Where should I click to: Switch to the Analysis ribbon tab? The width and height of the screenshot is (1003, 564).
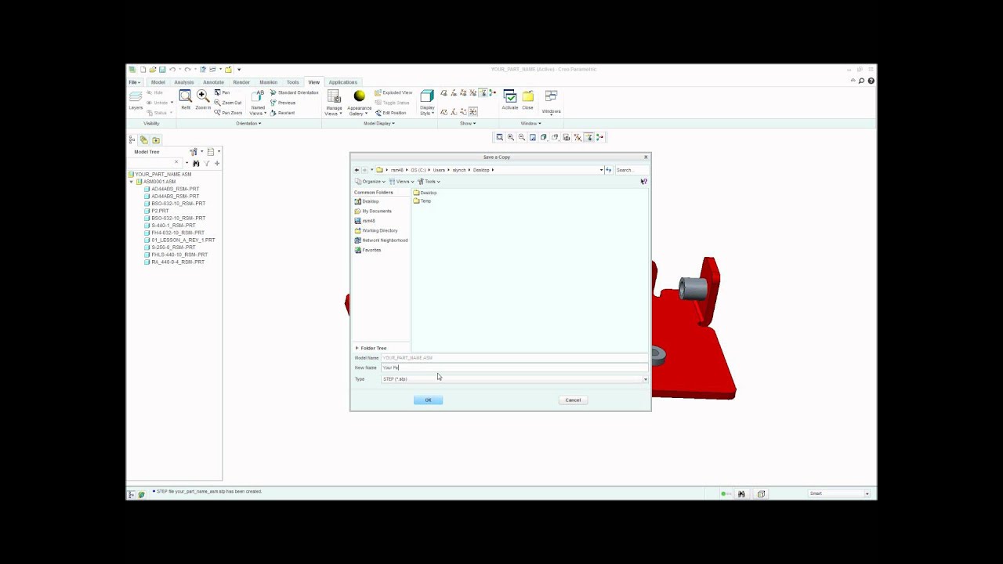[x=184, y=82]
